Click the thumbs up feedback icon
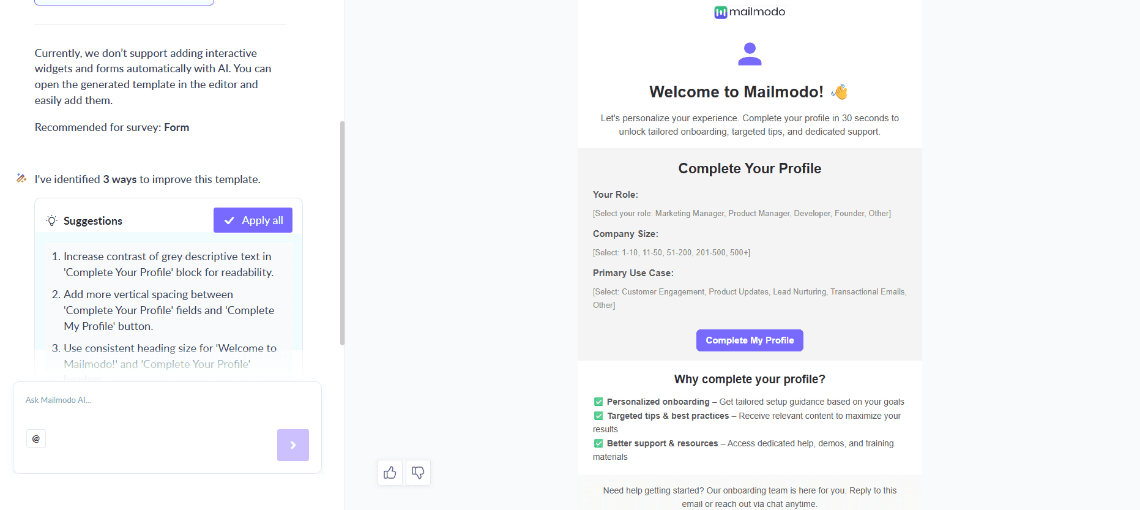Screen dimensions: 1140x510 (390, 473)
